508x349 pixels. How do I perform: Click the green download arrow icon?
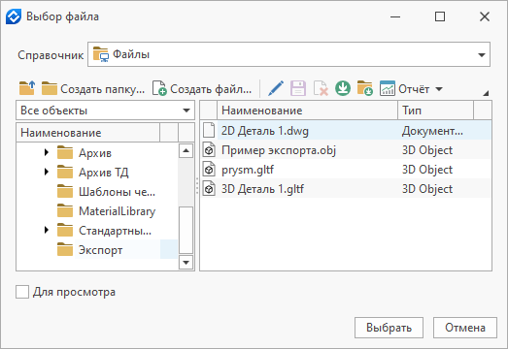click(343, 88)
